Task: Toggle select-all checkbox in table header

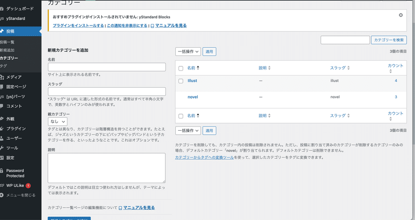Action: 181,68
